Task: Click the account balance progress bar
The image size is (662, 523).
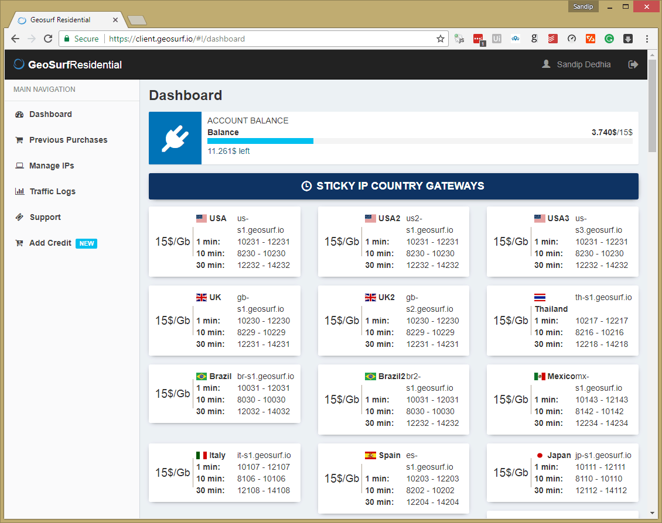Action: (419, 141)
